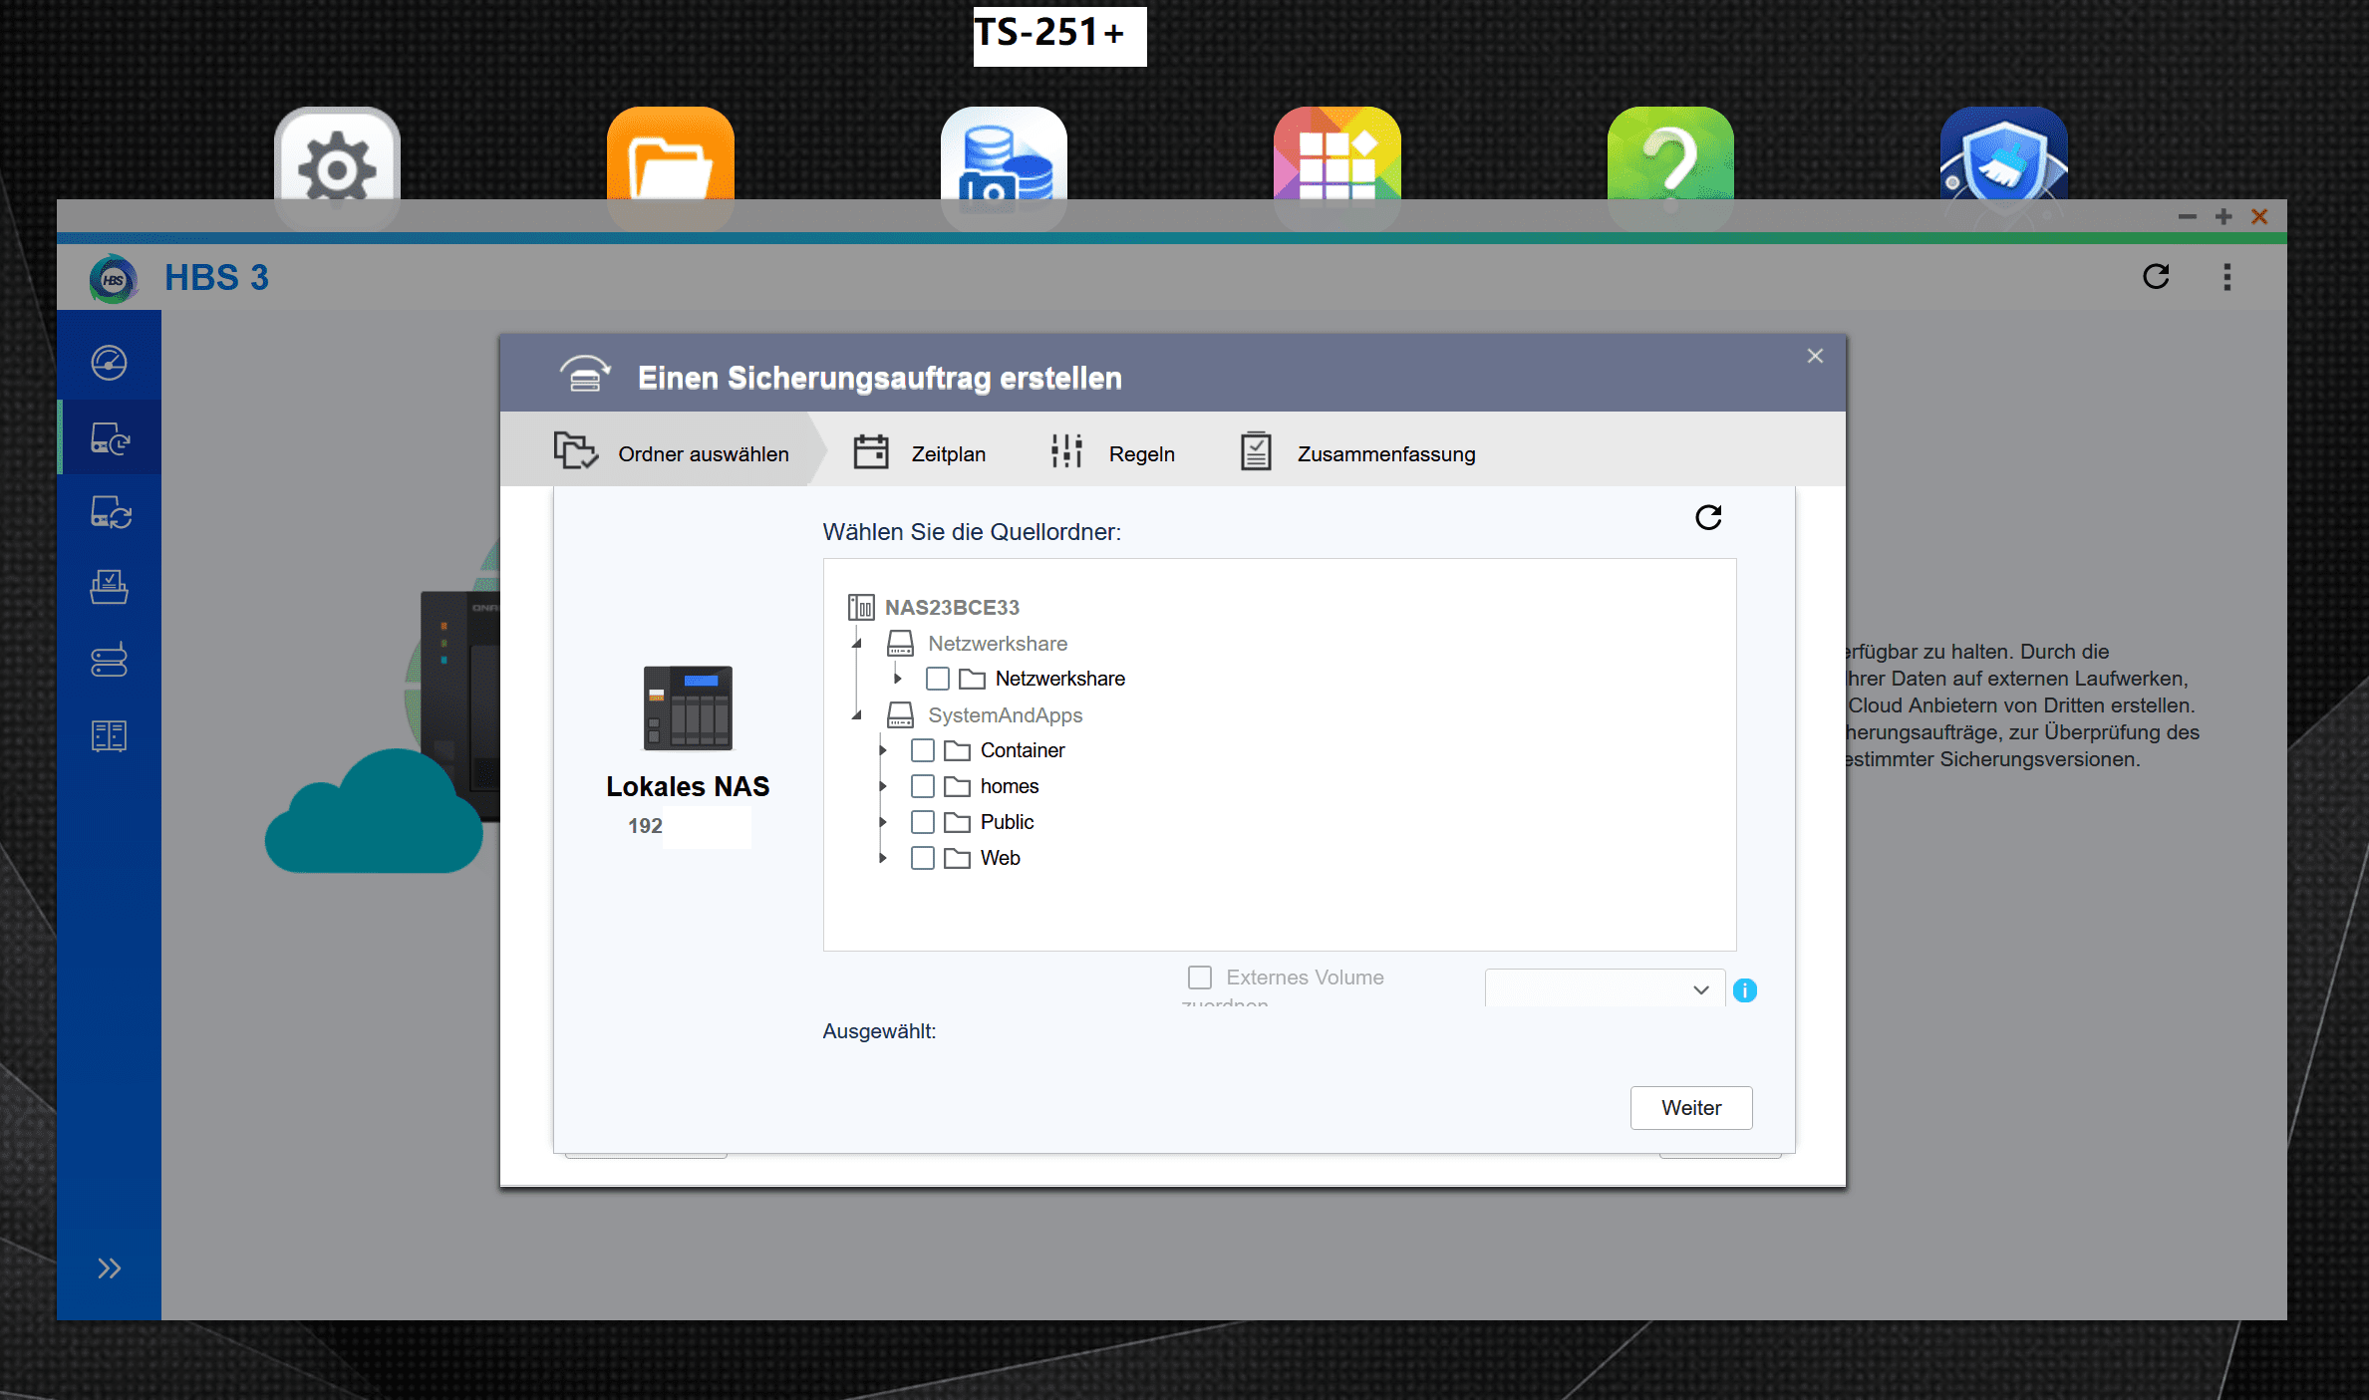The width and height of the screenshot is (2369, 1400).
Task: Check the Web folder checkbox
Action: pos(923,858)
